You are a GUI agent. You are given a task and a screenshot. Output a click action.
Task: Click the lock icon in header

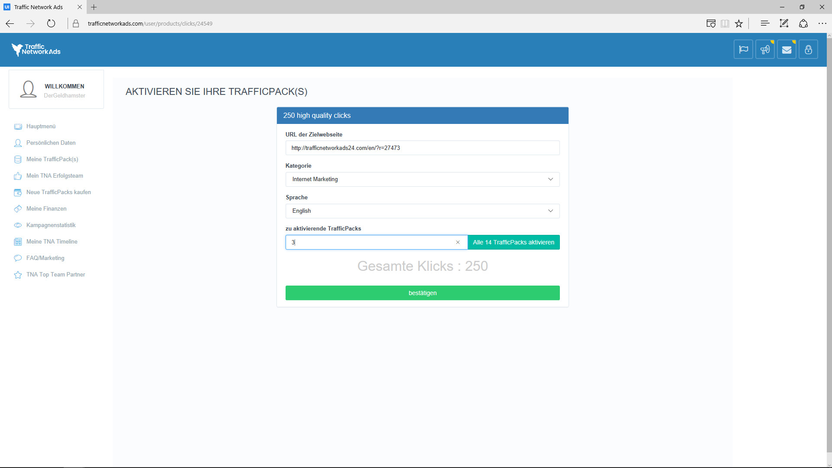(x=808, y=49)
